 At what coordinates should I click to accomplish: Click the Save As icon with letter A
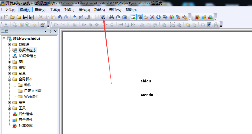coord(32,17)
